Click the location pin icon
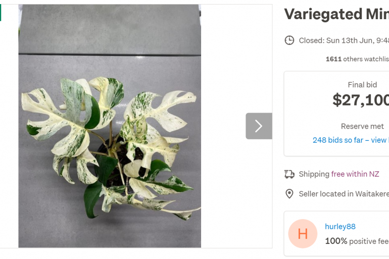This screenshot has width=389, height=259. (289, 194)
